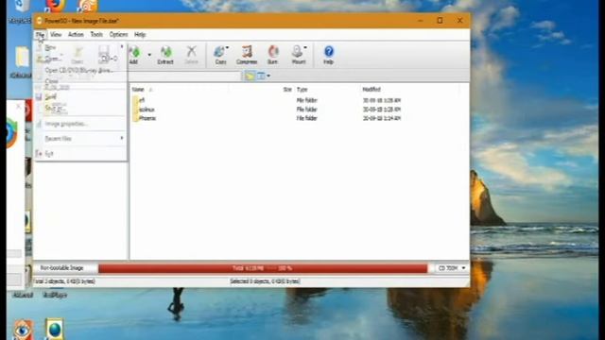
Task: Click the globe icon on the desktop
Action: pyautogui.click(x=55, y=330)
